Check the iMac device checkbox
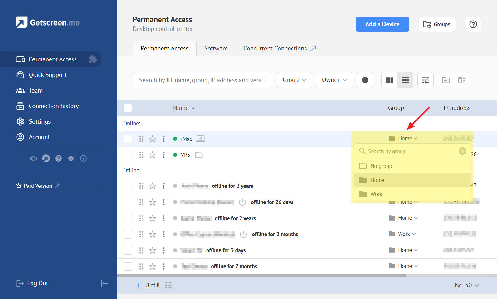The image size is (497, 299). click(128, 139)
